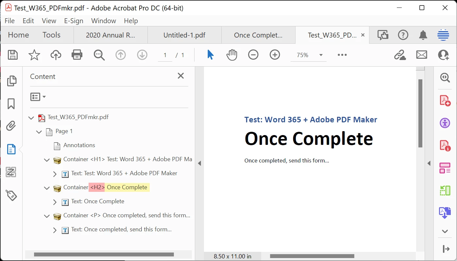Open the share-for-review icon beside Help

383,35
